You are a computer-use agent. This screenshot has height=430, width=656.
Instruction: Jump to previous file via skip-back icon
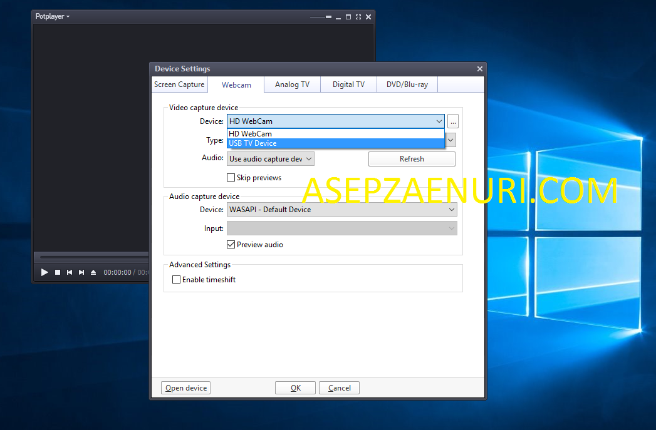coord(69,272)
